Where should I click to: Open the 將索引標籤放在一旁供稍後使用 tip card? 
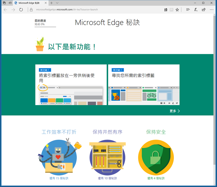point(71,85)
